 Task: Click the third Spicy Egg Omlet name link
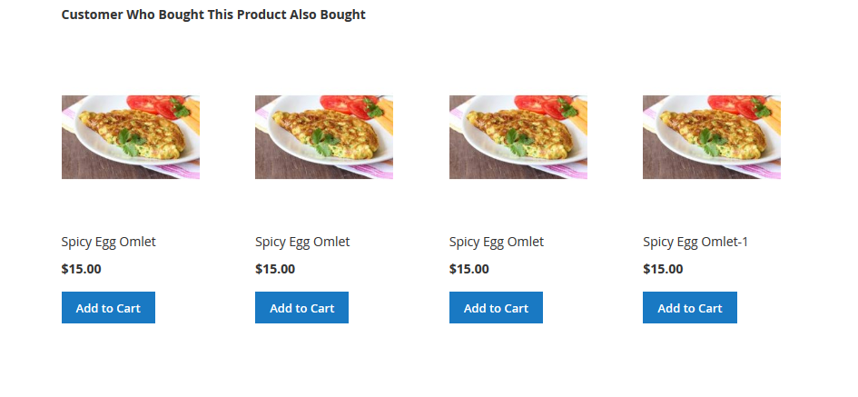496,242
